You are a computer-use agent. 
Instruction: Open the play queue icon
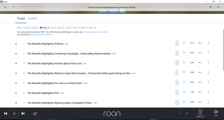pyautogui.click(x=35, y=114)
